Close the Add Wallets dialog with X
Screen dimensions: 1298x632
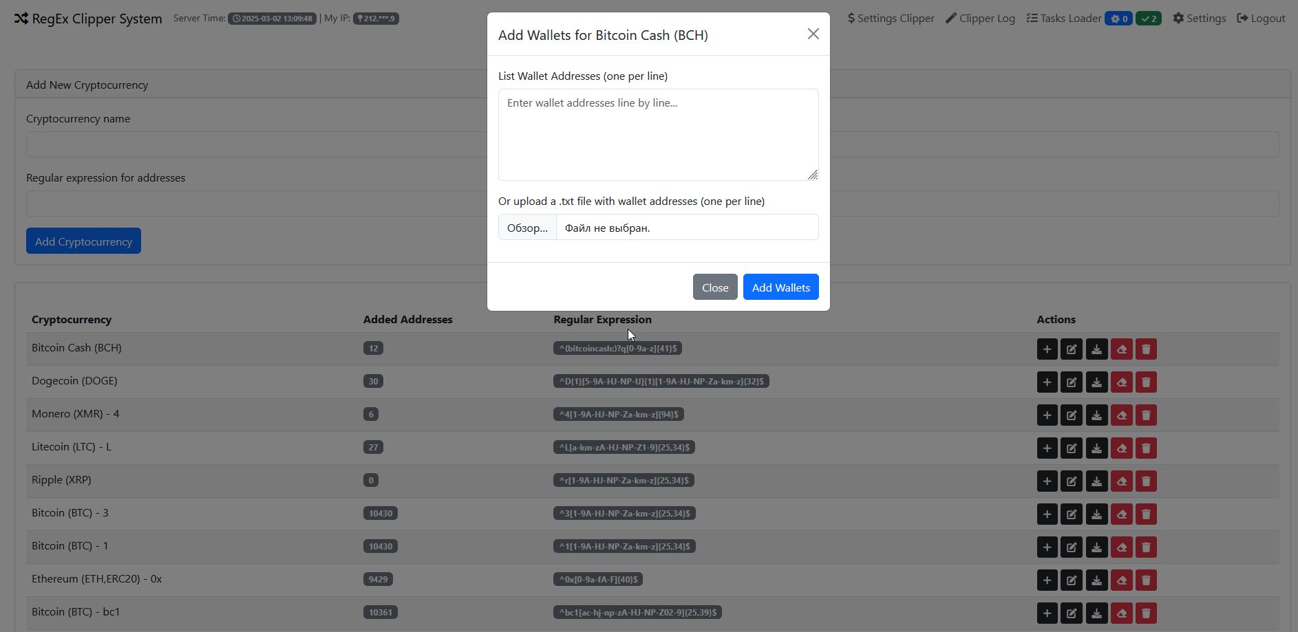click(813, 34)
